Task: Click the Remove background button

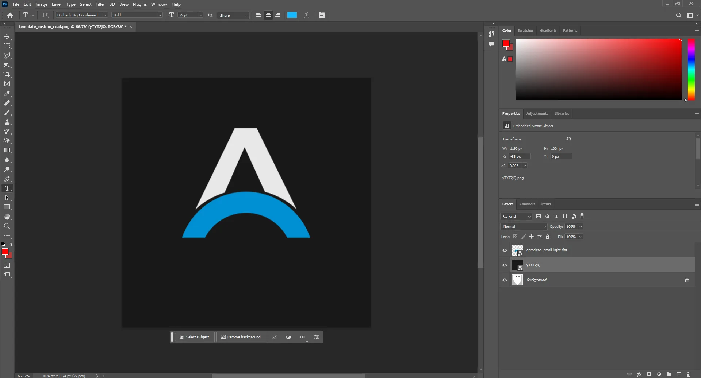Action: tap(241, 337)
